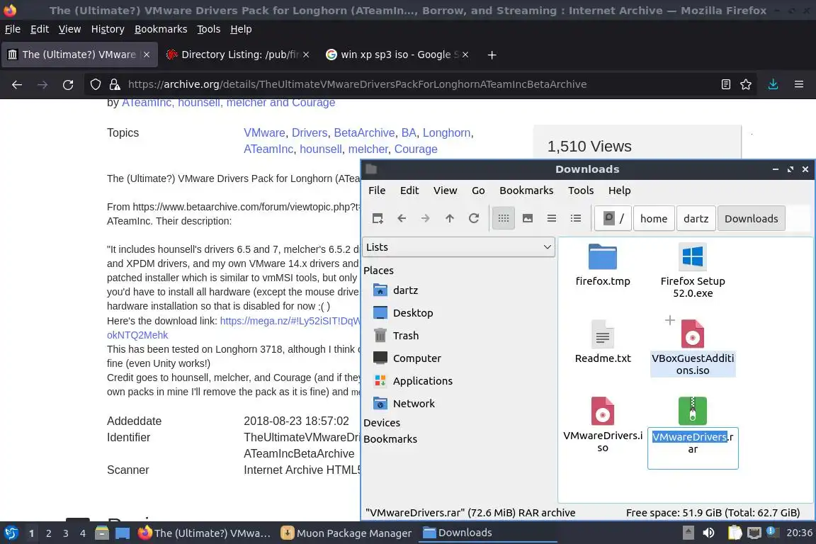
Task: Open the Firefox downloads panel
Action: (773, 84)
